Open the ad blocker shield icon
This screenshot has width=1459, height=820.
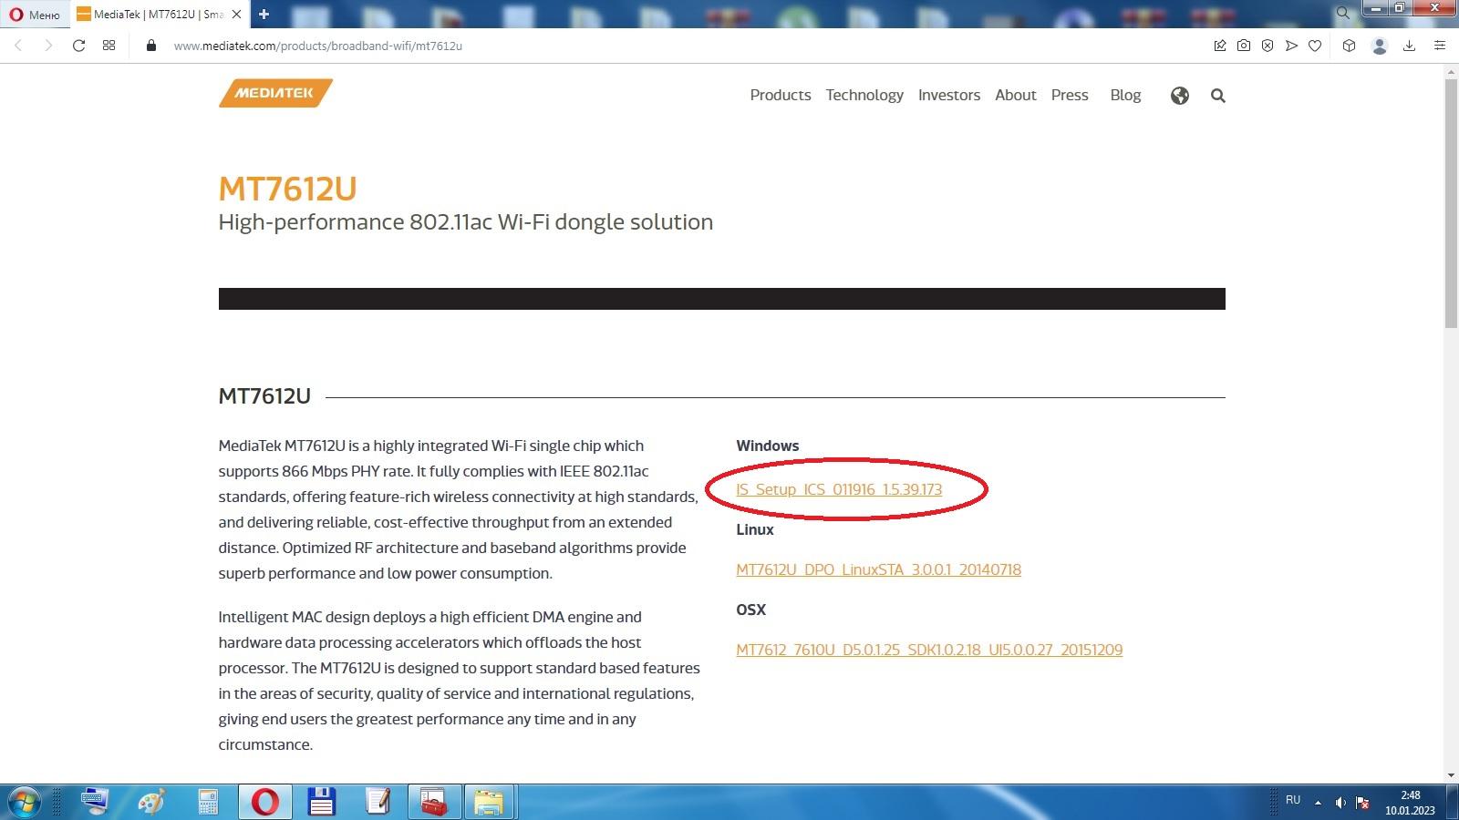1268,46
